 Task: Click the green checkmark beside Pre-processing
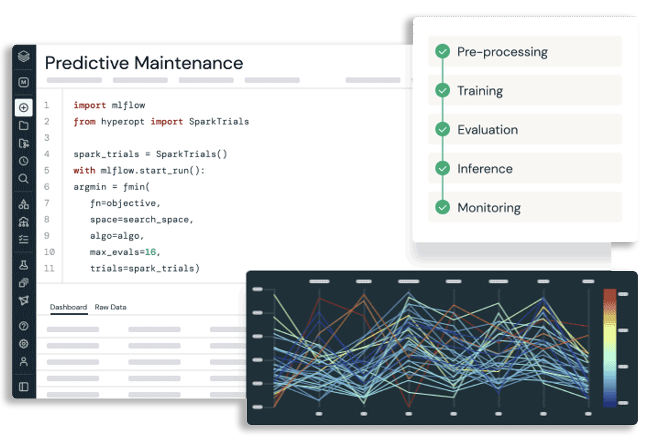[x=443, y=52]
